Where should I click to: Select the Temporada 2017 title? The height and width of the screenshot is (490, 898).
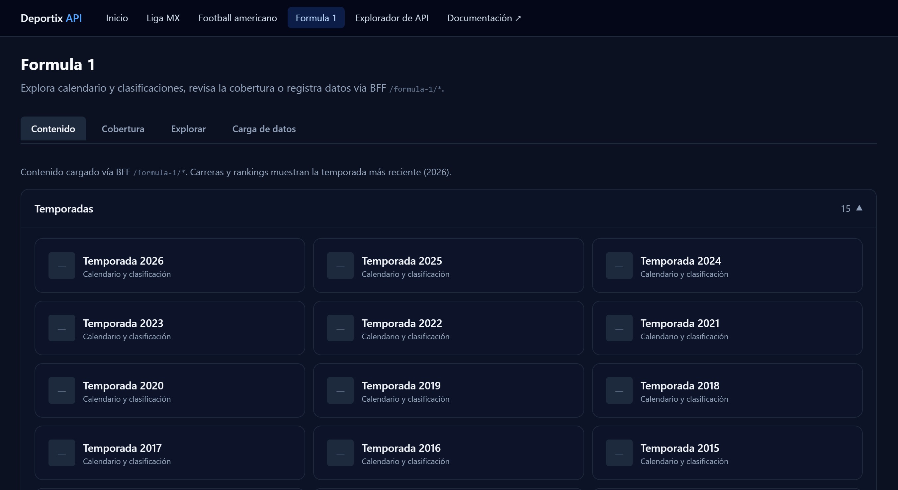(x=122, y=448)
